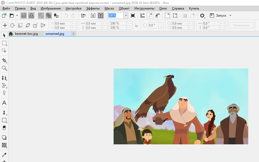
Task: Switch to the keremet-koc.jpg tab
Action: click(x=26, y=34)
